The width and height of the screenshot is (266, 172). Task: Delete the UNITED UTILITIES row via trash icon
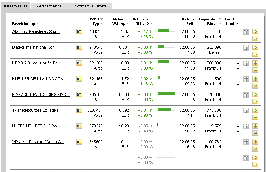pos(246,126)
